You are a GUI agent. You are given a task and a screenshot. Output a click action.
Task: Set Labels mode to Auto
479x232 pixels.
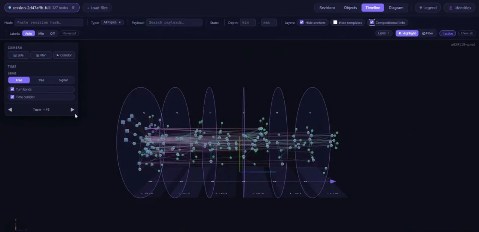coord(28,33)
